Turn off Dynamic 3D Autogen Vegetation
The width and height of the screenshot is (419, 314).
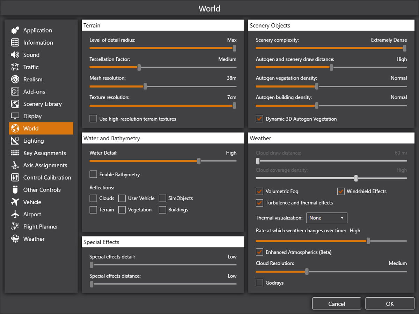(259, 119)
